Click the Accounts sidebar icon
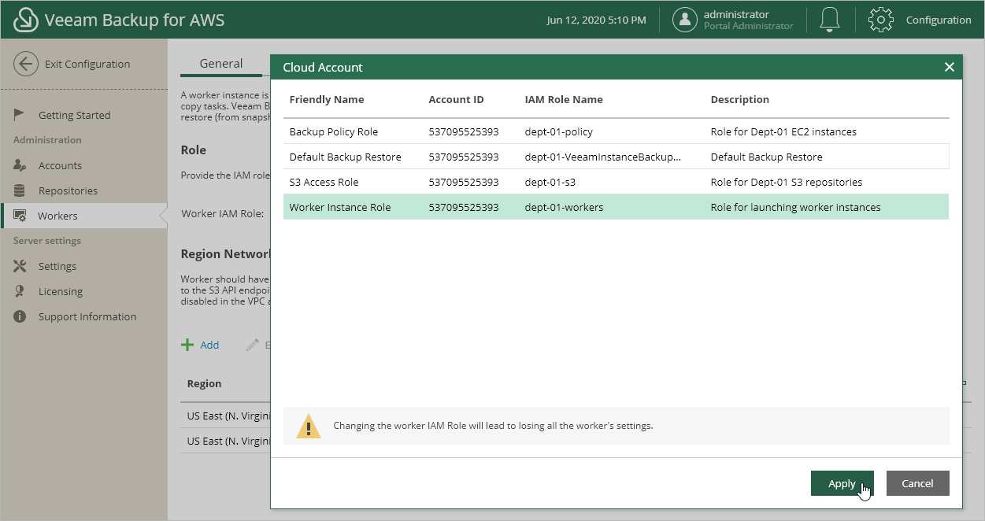 (20, 165)
